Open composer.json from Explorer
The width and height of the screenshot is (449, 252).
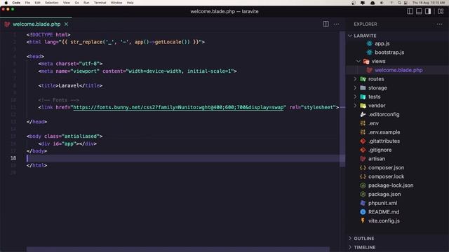point(386,168)
